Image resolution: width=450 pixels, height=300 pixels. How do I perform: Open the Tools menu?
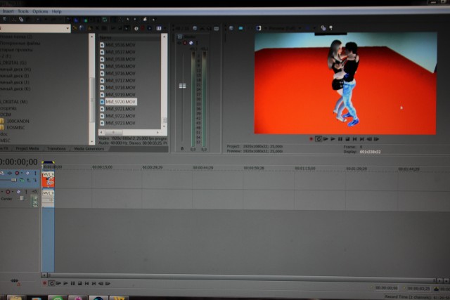tap(23, 11)
